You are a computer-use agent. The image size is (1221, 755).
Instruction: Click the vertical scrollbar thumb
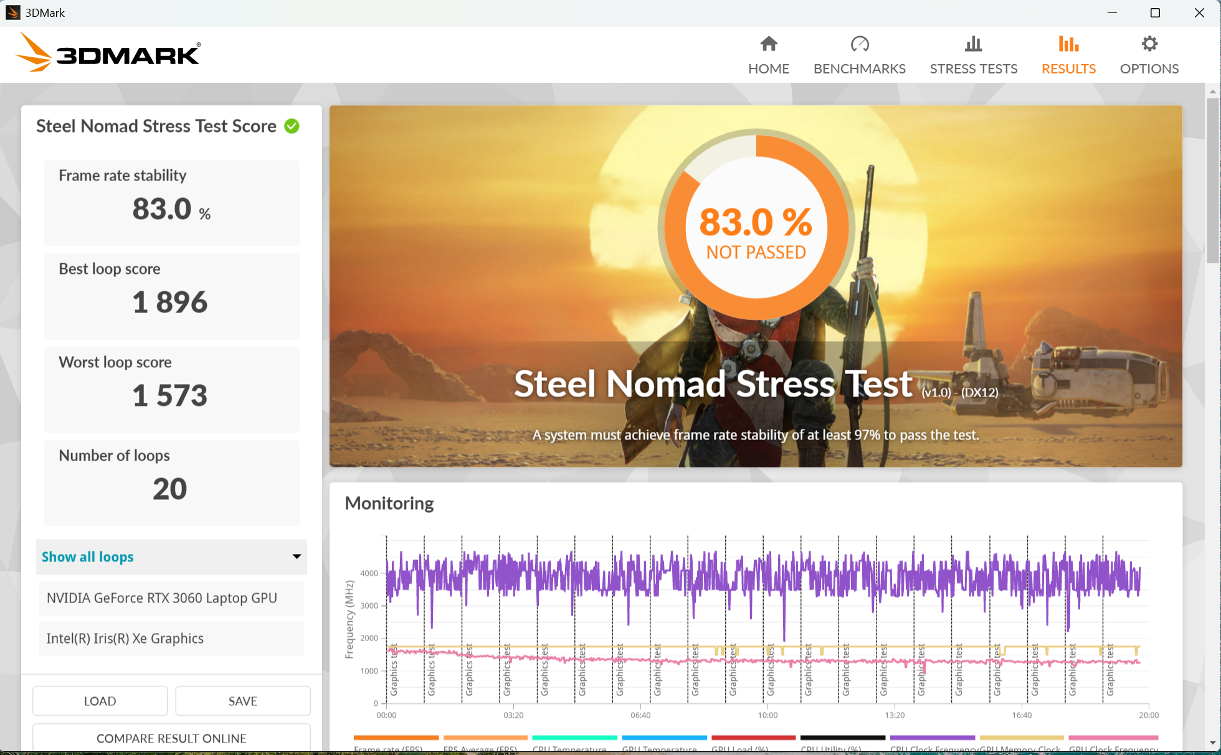[x=1212, y=181]
